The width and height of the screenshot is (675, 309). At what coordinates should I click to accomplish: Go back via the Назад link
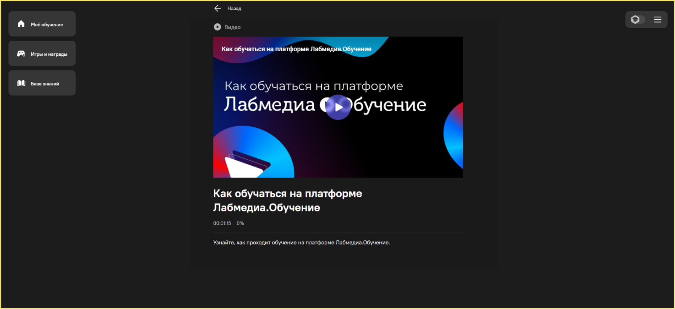pyautogui.click(x=234, y=8)
